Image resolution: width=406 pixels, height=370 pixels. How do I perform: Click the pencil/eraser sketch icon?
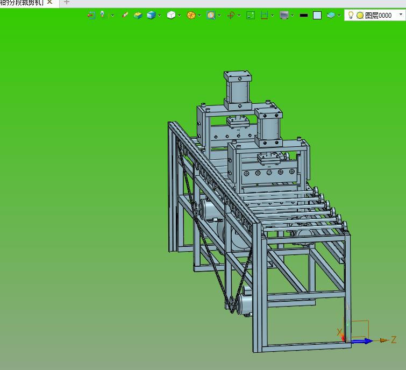click(x=125, y=15)
